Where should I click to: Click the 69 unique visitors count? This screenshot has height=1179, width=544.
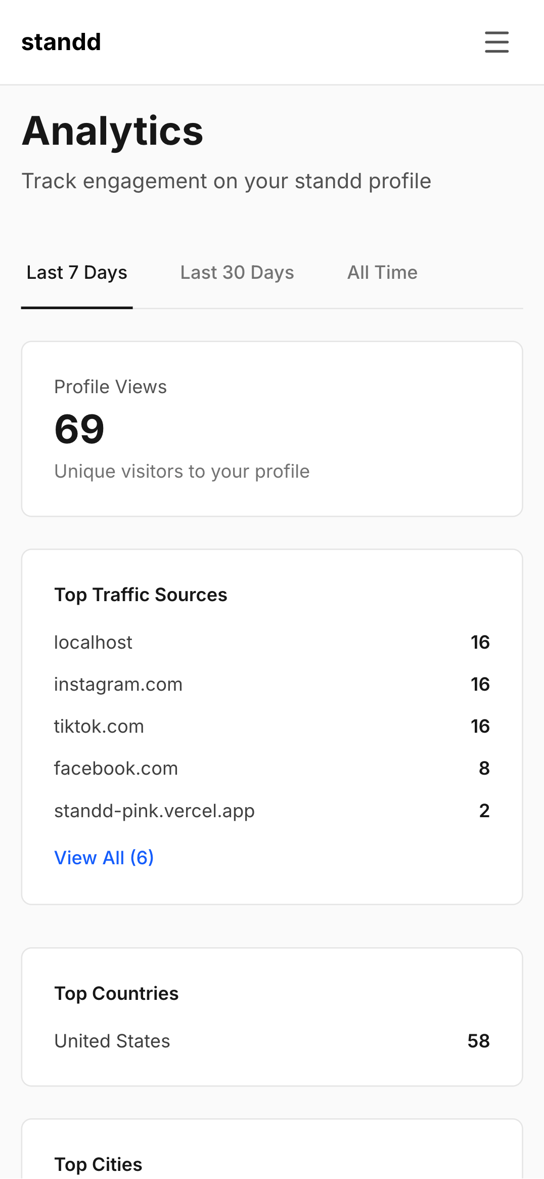pyautogui.click(x=79, y=430)
